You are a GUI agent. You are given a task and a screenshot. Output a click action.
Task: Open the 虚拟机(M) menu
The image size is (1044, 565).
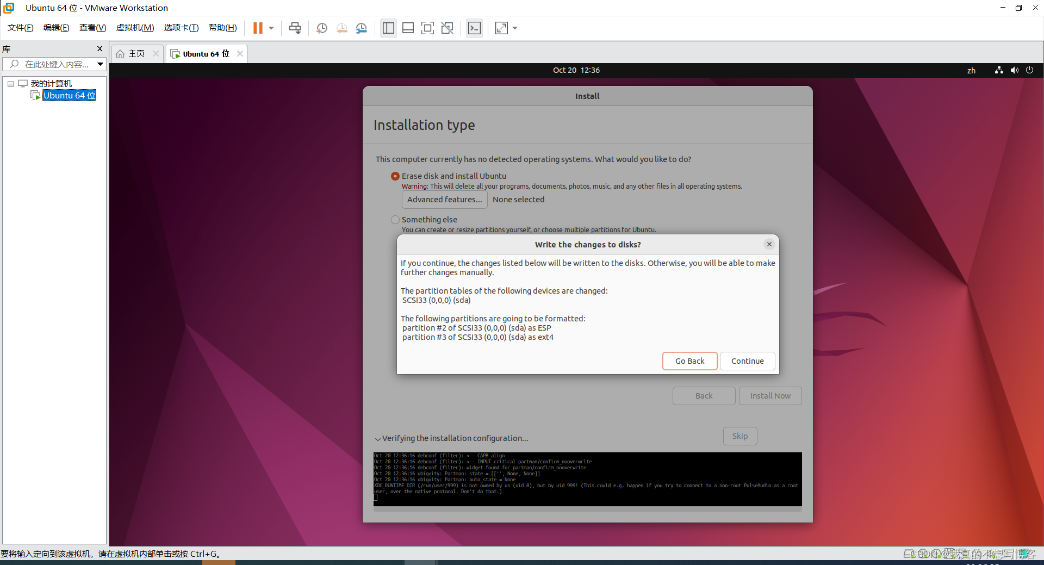[135, 28]
